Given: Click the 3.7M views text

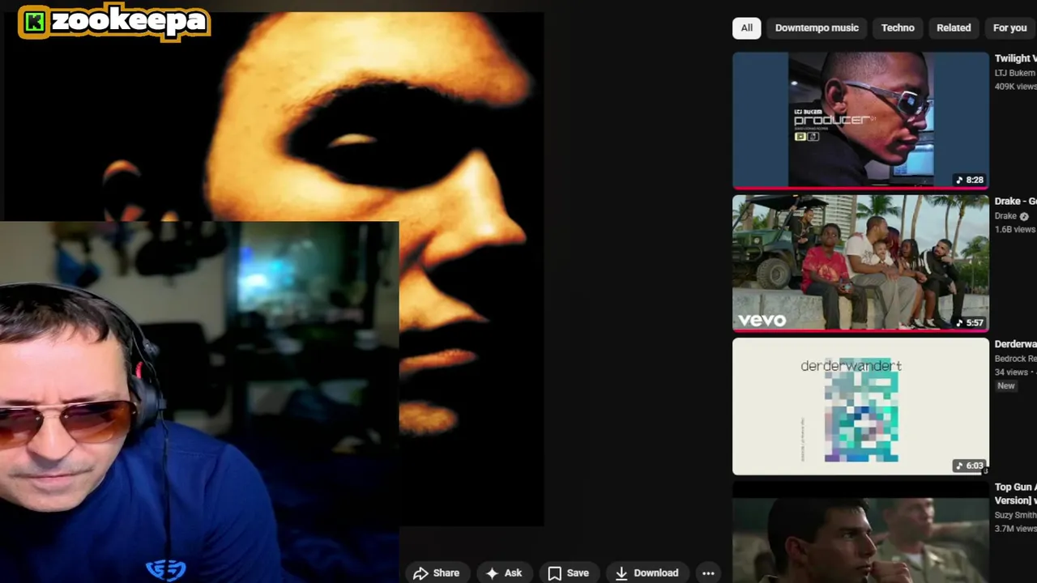Looking at the screenshot, I should click(1015, 529).
